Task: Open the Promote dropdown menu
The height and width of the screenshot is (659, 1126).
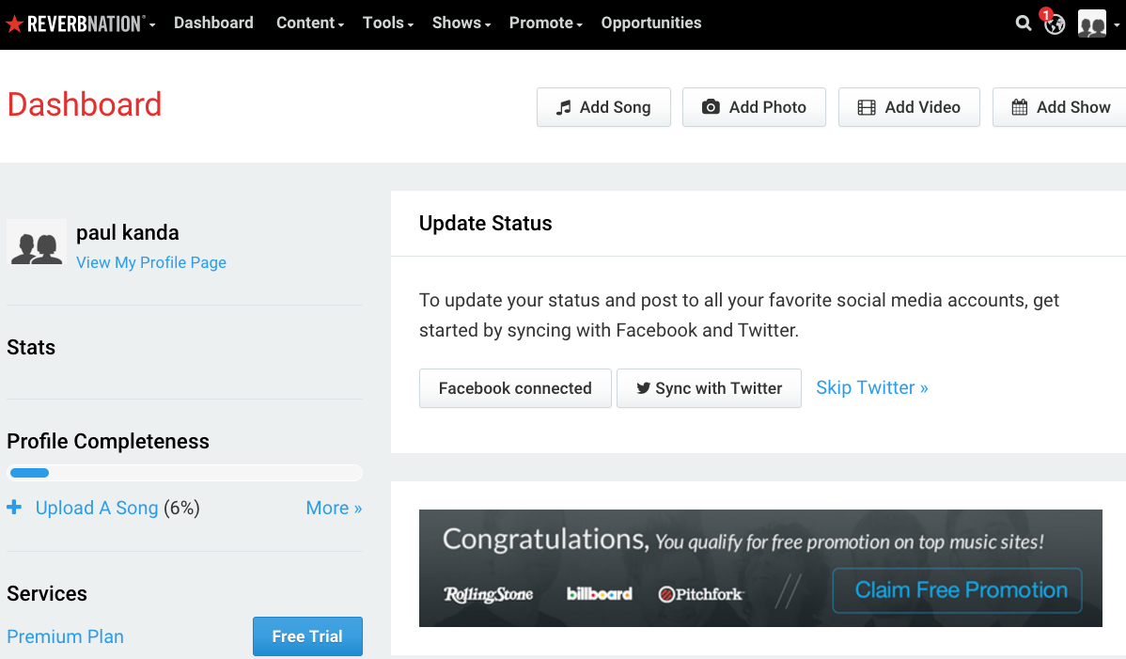Action: click(546, 23)
